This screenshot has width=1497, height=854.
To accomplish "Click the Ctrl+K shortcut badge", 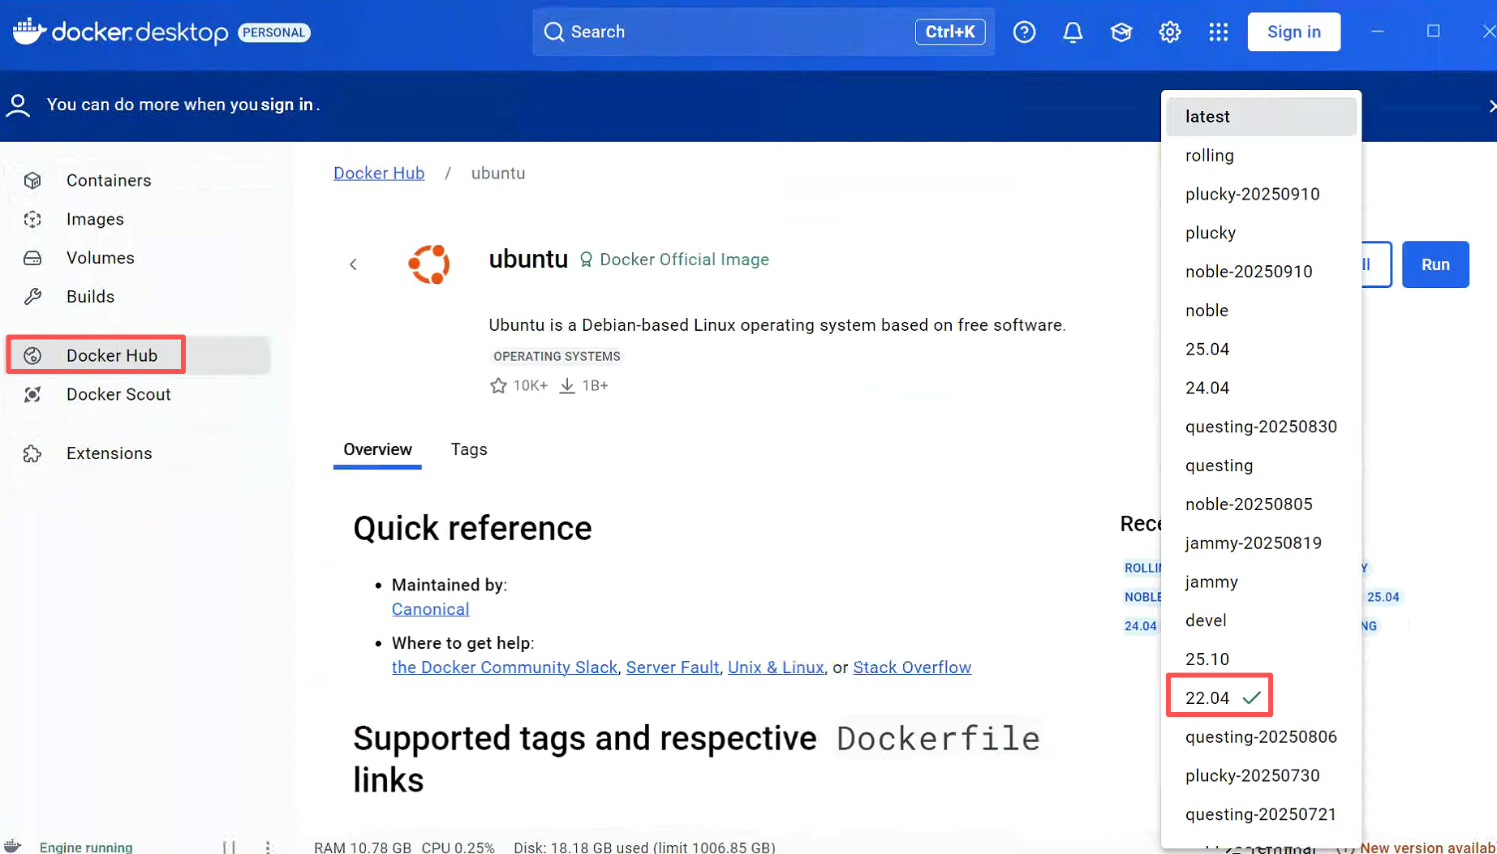I will [x=950, y=32].
